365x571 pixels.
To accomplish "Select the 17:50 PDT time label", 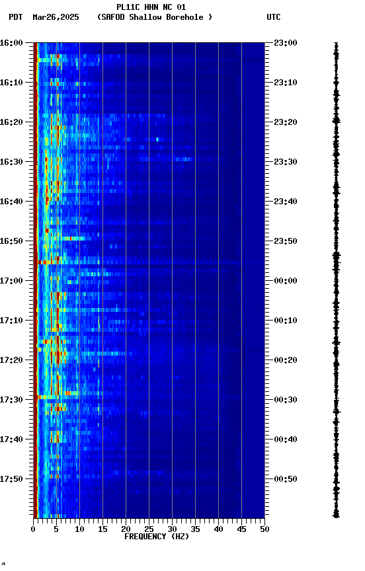I will click(x=11, y=479).
